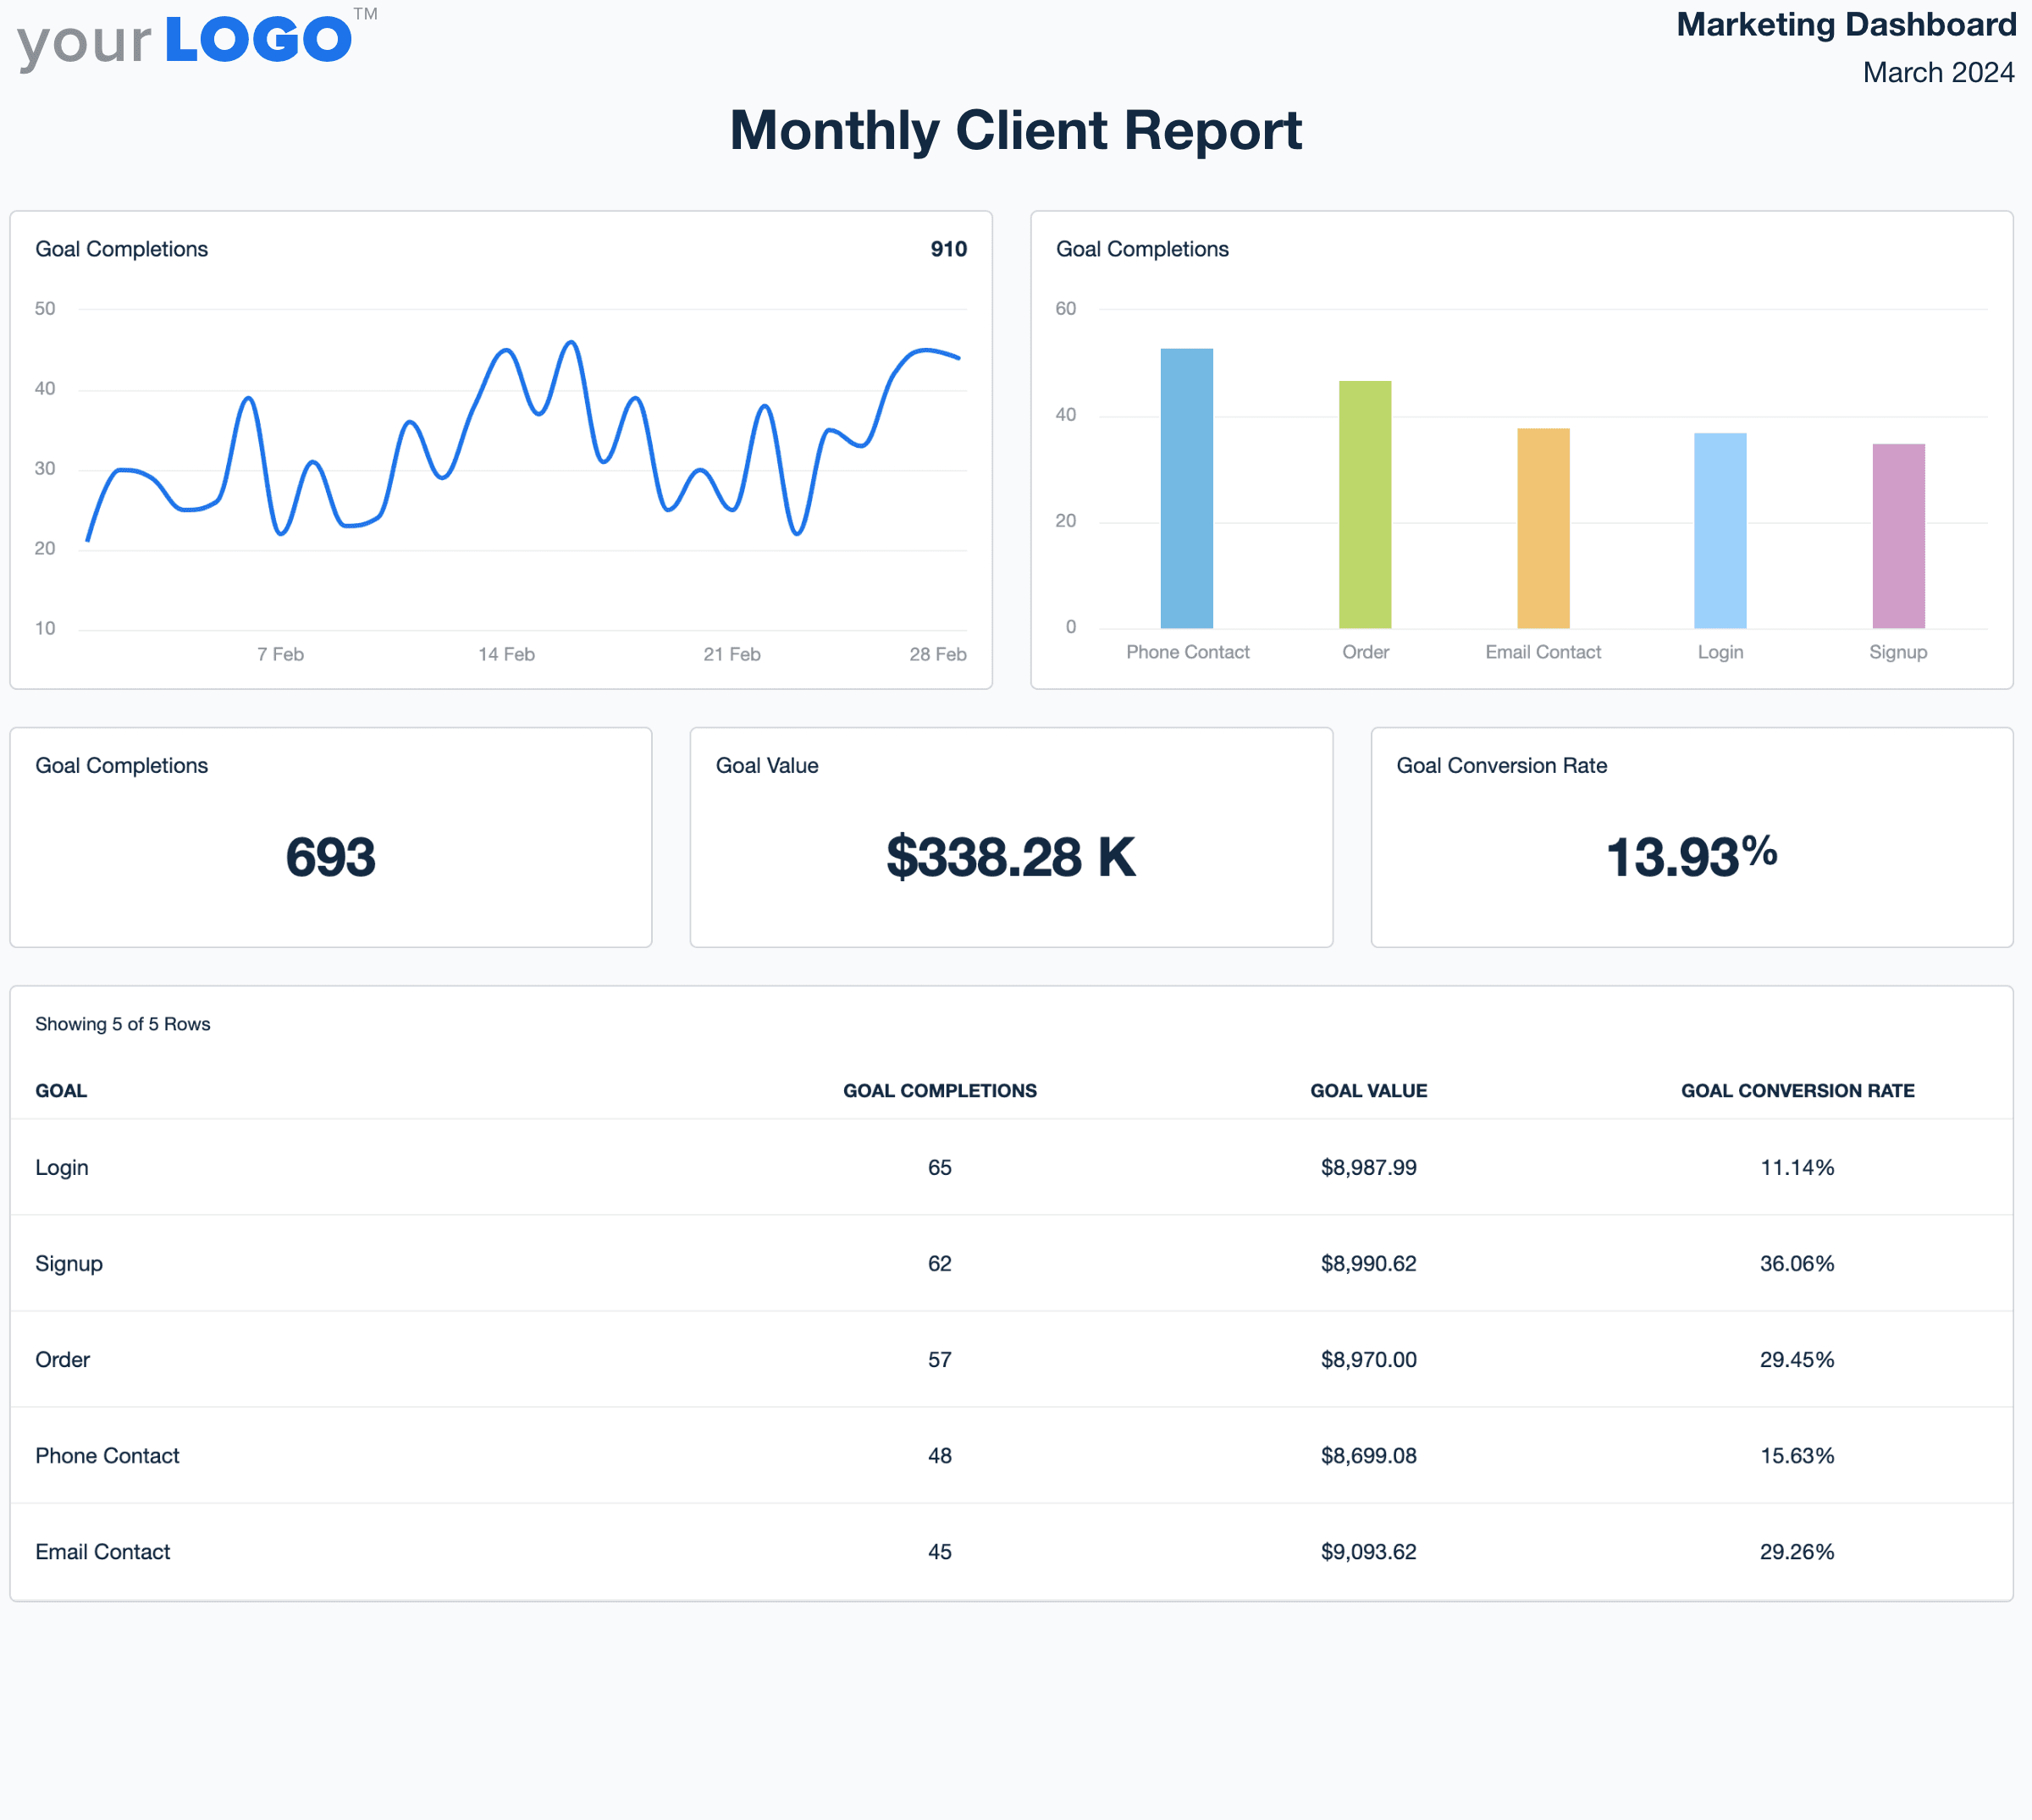
Task: Sort by GOAL COMPLETIONS column header
Action: pyautogui.click(x=939, y=1090)
